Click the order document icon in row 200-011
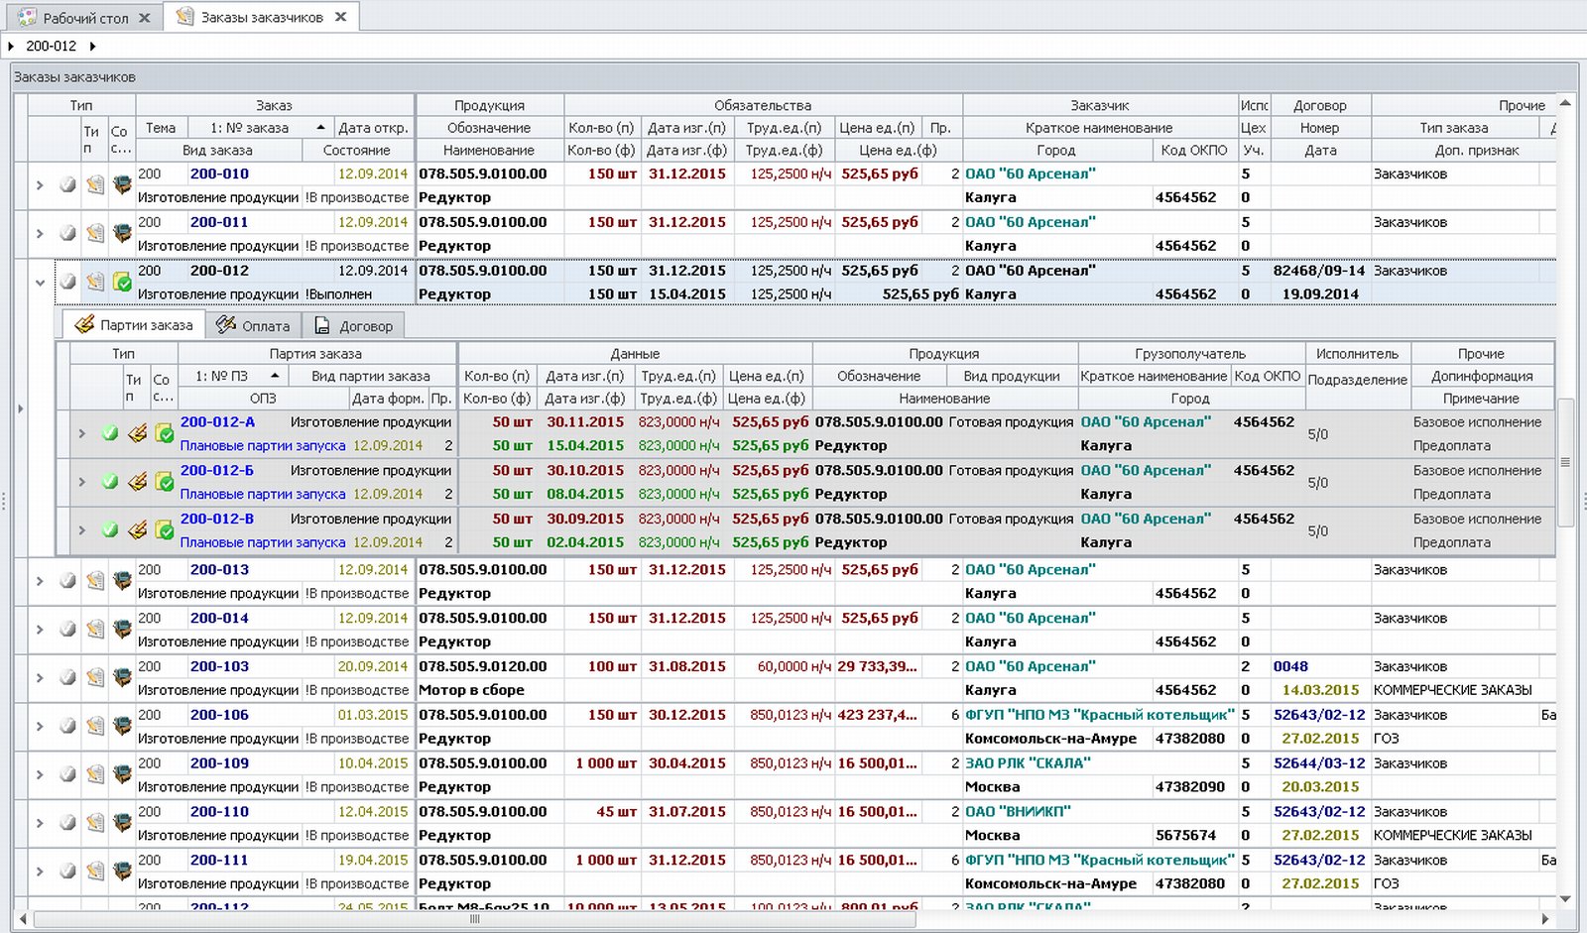 point(94,234)
